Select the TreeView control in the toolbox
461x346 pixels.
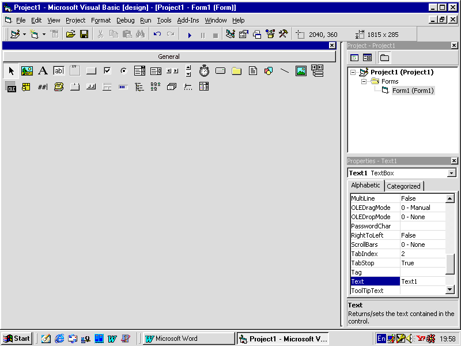pyautogui.click(x=139, y=87)
